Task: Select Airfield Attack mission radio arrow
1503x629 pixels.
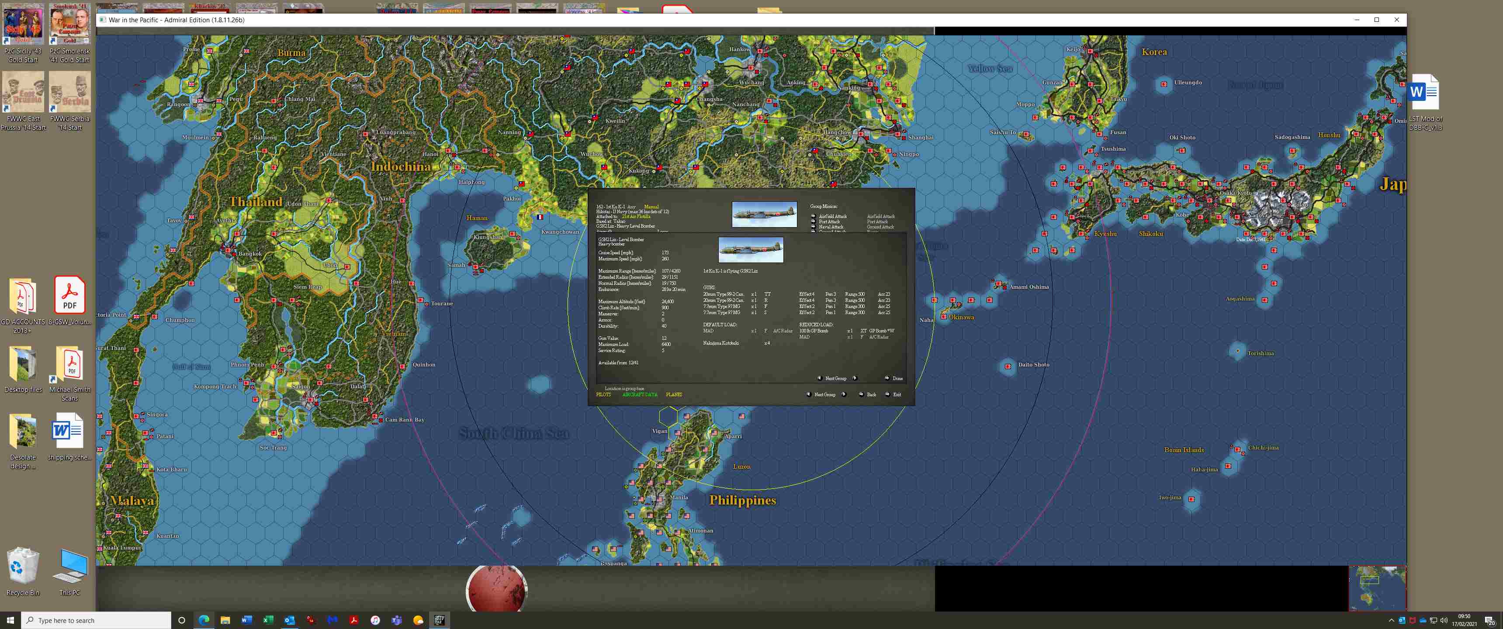Action: tap(814, 217)
